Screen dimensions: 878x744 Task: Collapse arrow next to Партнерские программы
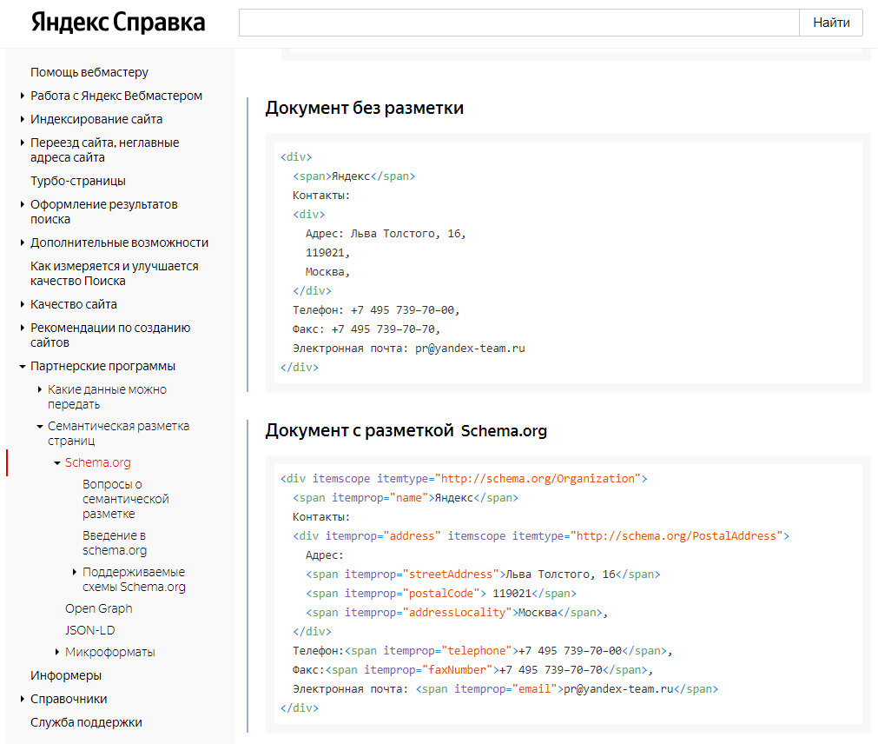[x=23, y=367]
